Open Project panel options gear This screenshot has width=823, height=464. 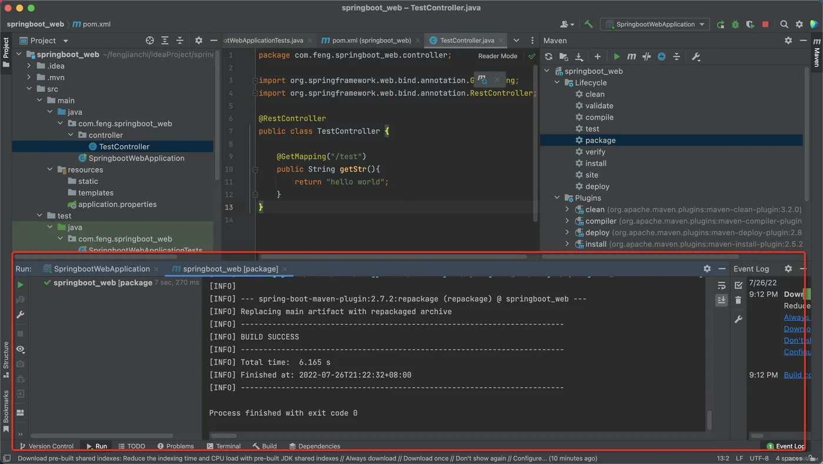point(199,41)
